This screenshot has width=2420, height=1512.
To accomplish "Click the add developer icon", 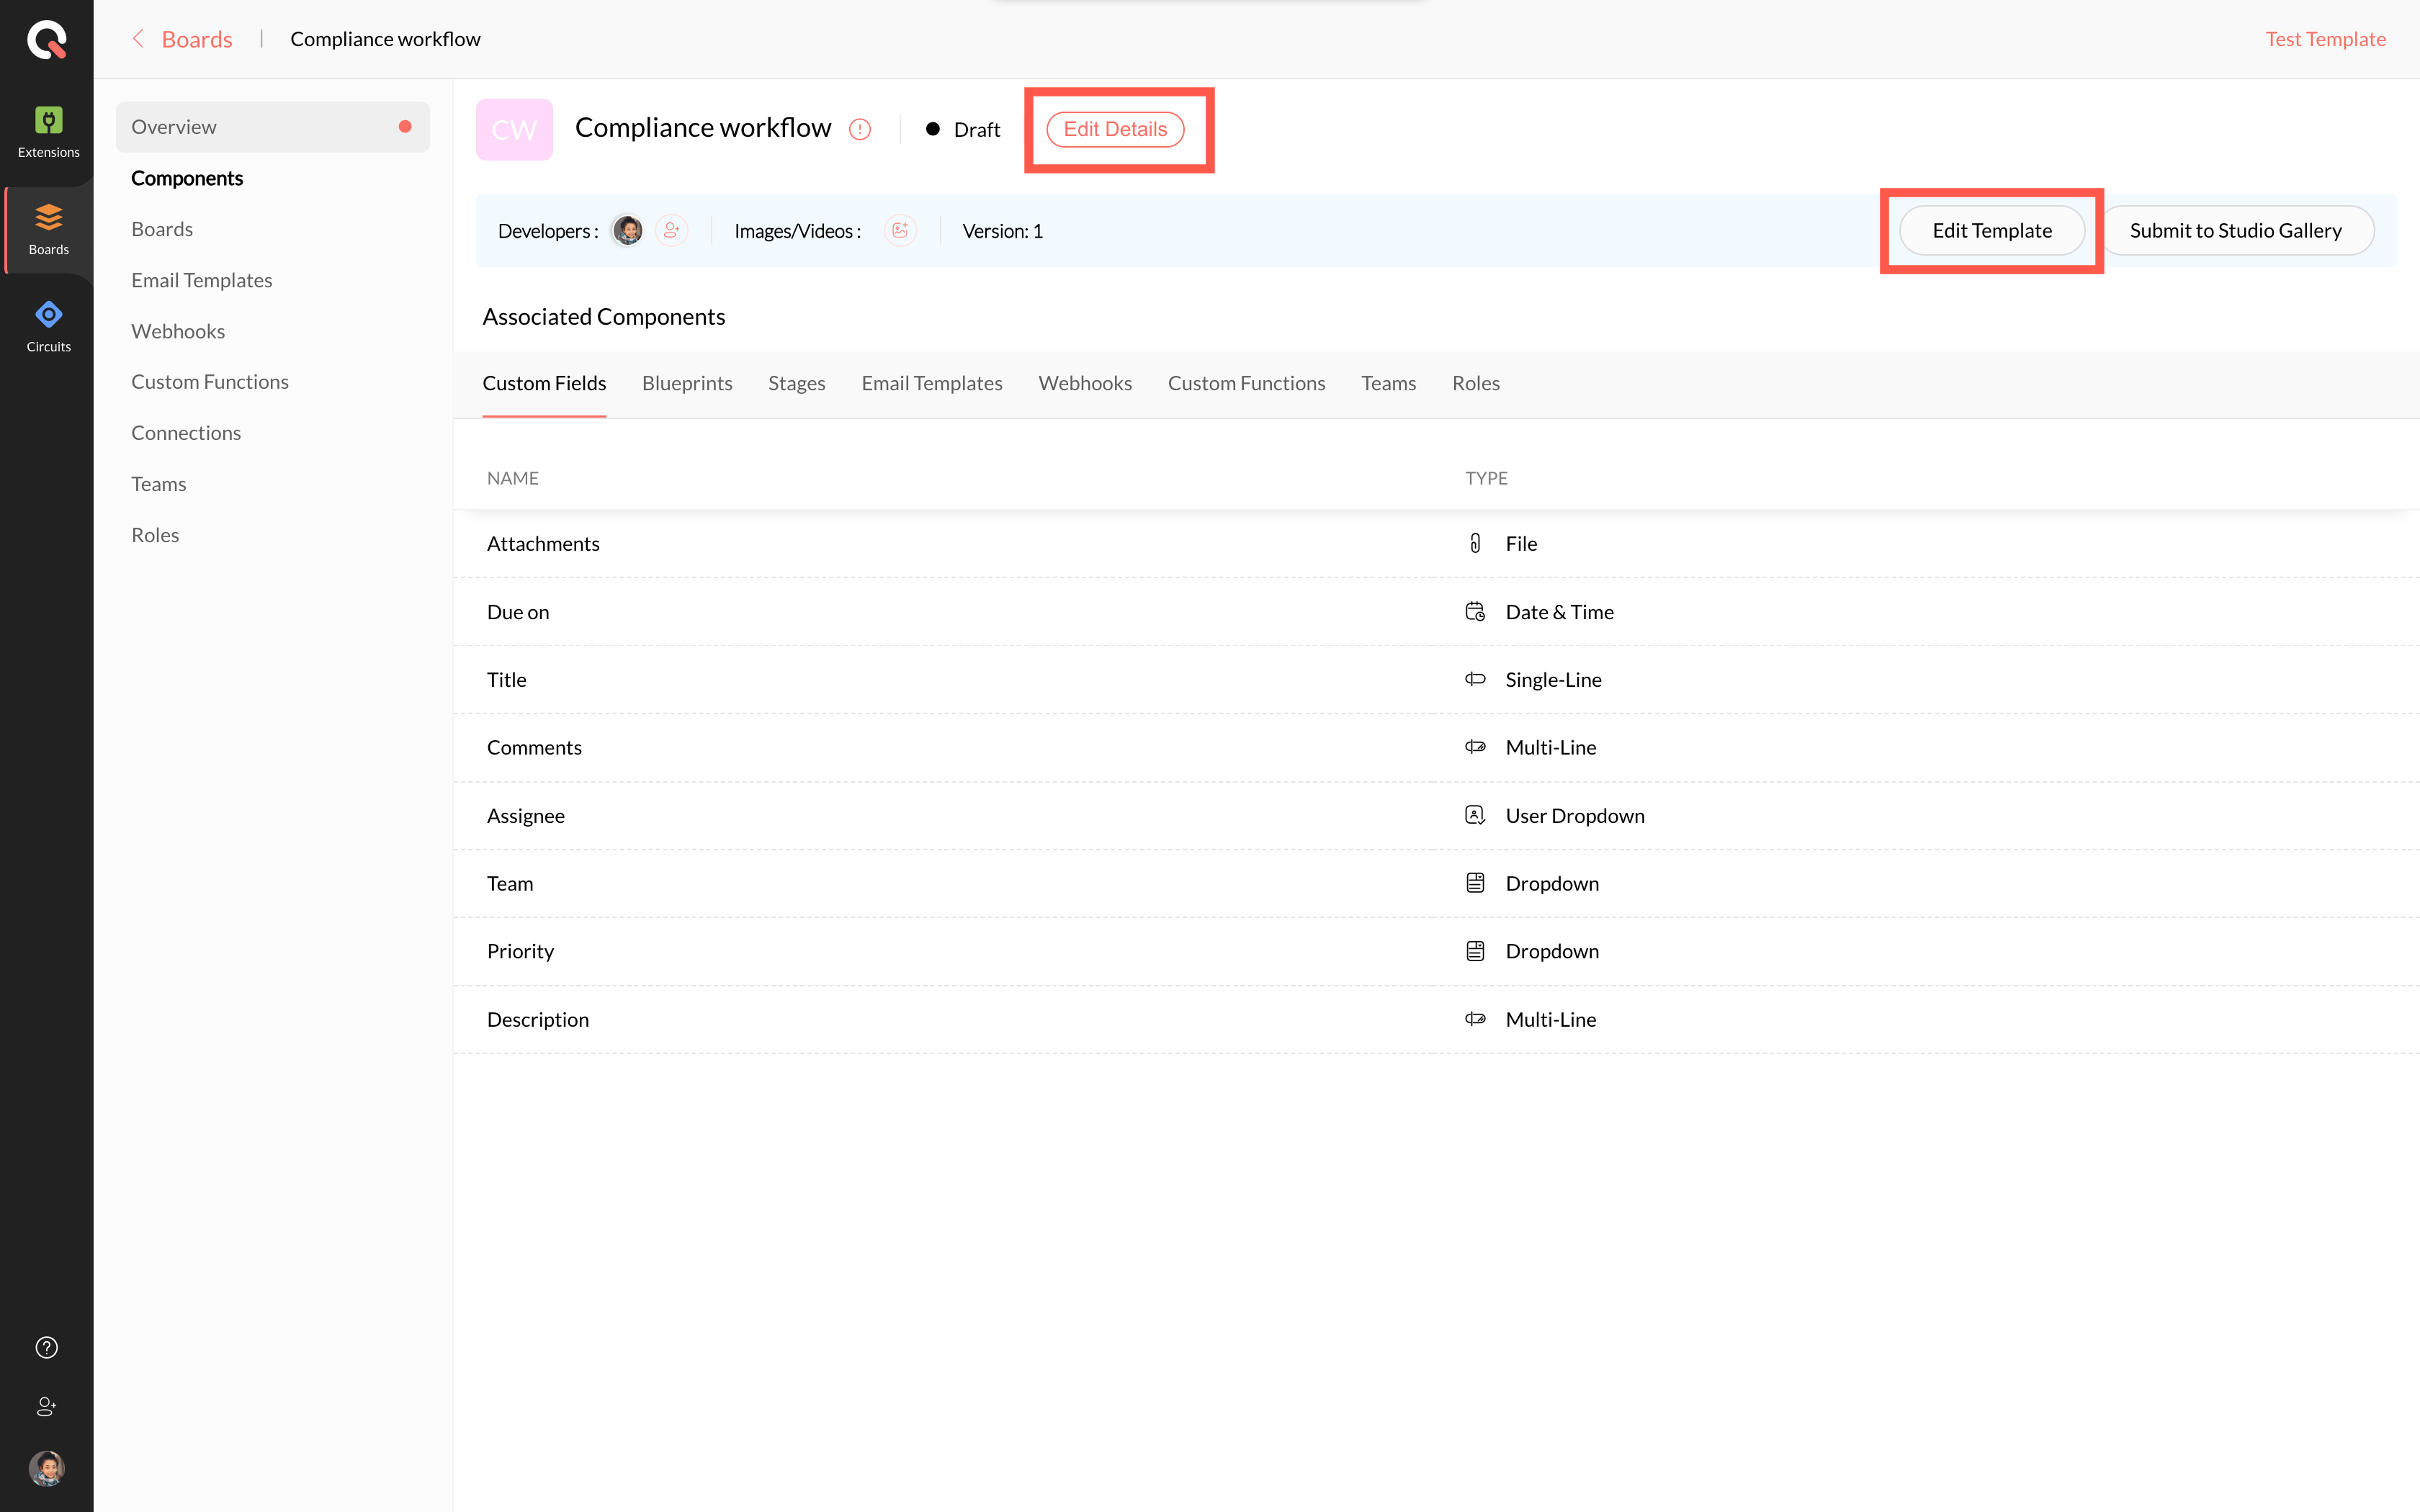I will [x=672, y=230].
